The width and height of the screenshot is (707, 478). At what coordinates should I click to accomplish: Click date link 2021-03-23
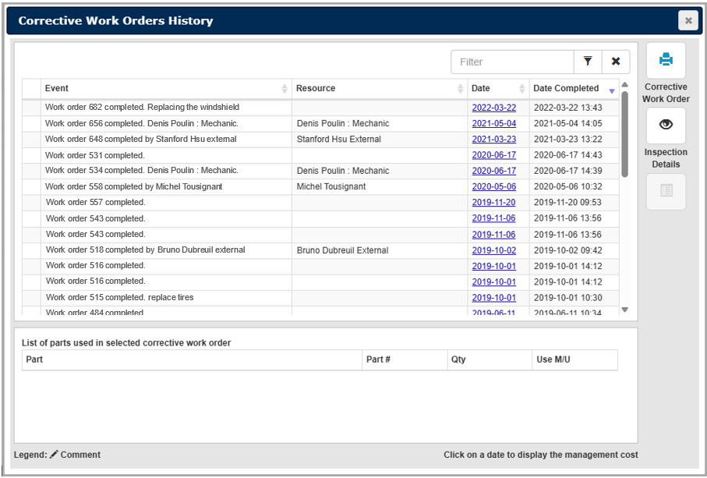pos(493,140)
